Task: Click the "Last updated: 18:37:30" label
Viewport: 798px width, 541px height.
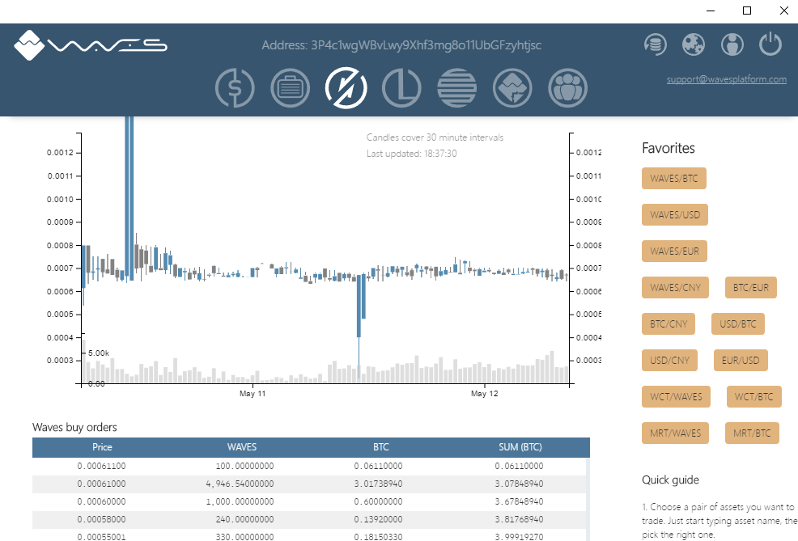Action: coord(412,154)
